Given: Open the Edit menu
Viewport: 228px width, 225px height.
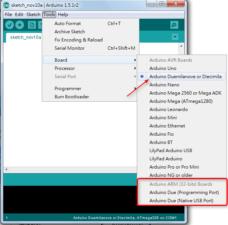Looking at the screenshot, I should click(19, 15).
